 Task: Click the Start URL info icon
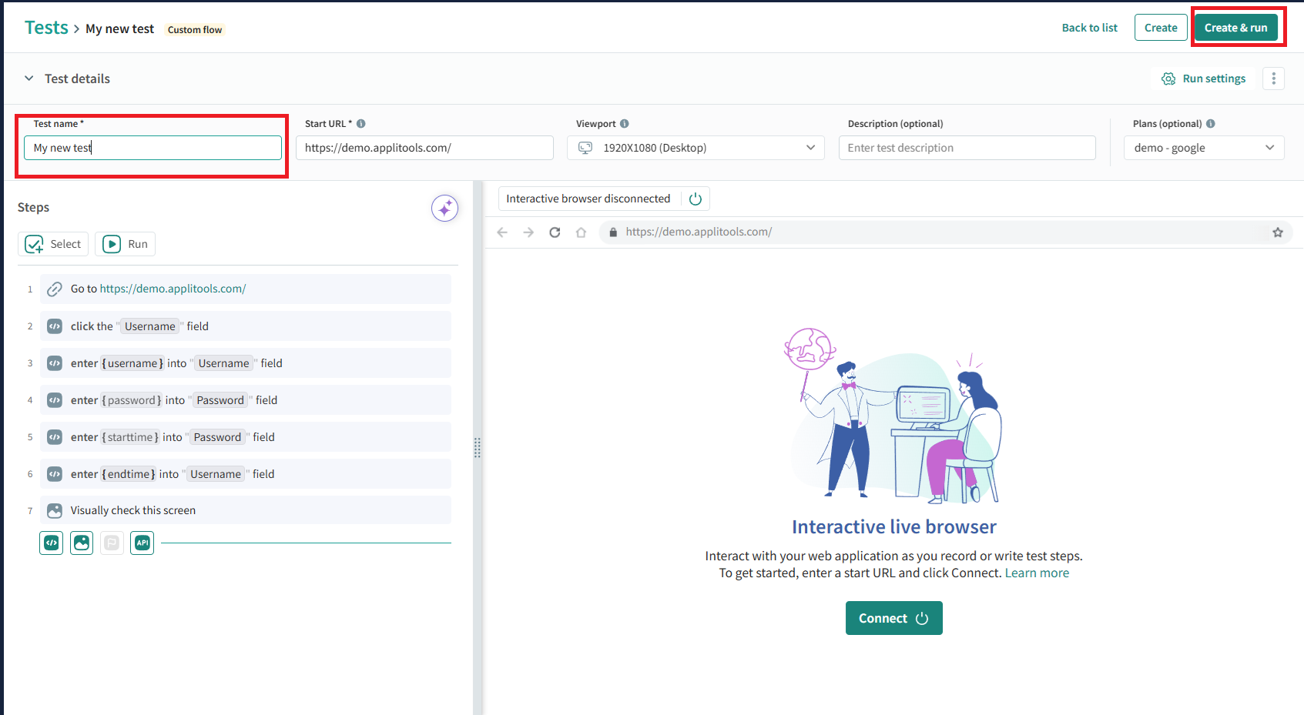(361, 124)
